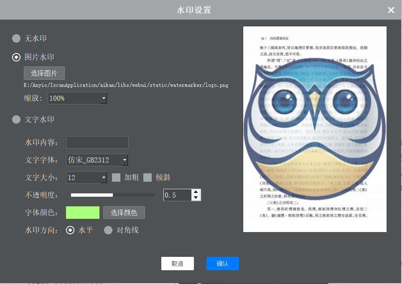The height and width of the screenshot is (284, 402).
Task: Adjust the 不透明度 opacity slider
Action: click(x=113, y=195)
